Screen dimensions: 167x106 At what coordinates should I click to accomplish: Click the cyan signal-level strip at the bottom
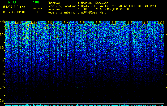(x=85, y=105)
